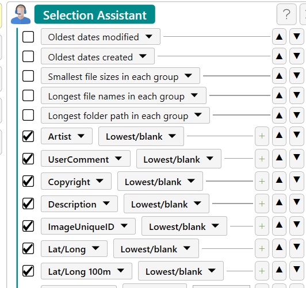Image resolution: width=306 pixels, height=288 pixels.
Task: Check Longest folder path in each group
Action: pyautogui.click(x=28, y=115)
